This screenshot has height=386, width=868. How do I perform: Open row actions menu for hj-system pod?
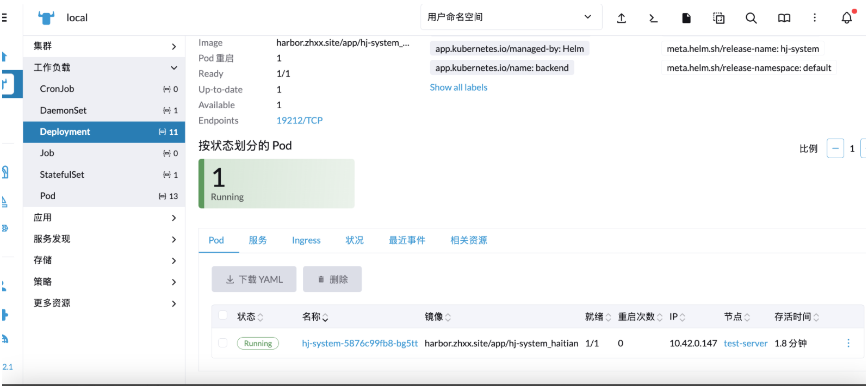point(848,343)
